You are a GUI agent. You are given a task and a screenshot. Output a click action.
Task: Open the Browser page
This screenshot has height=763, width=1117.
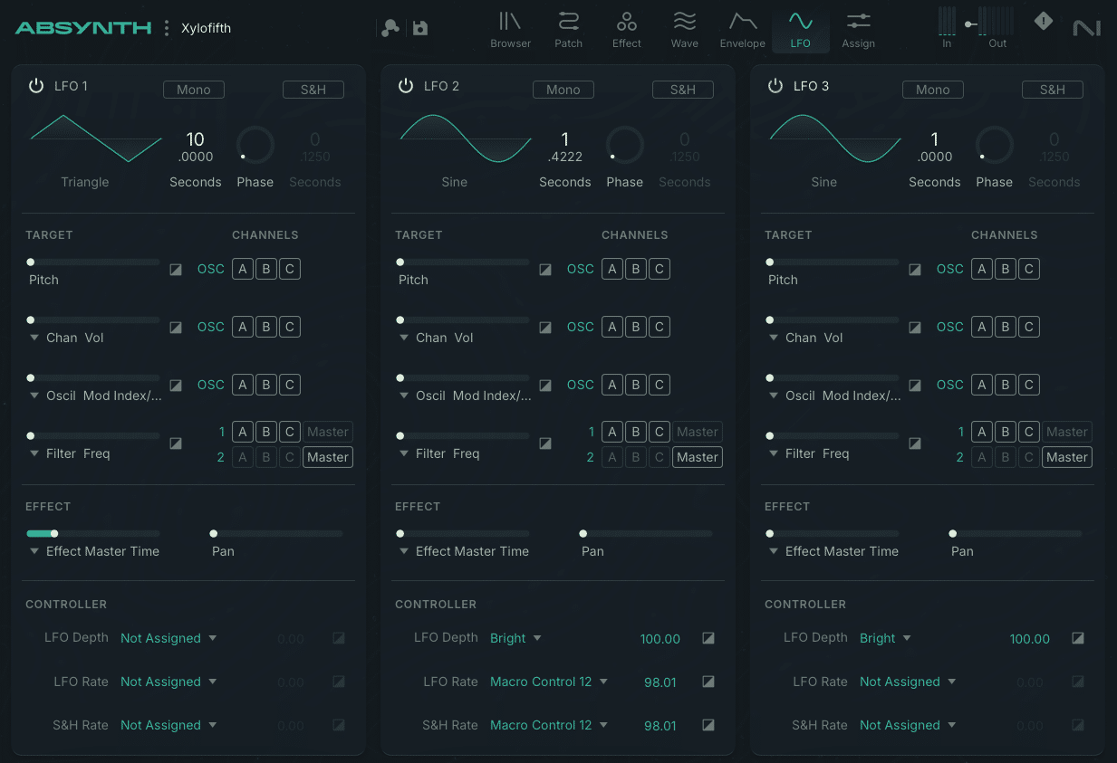pos(510,29)
